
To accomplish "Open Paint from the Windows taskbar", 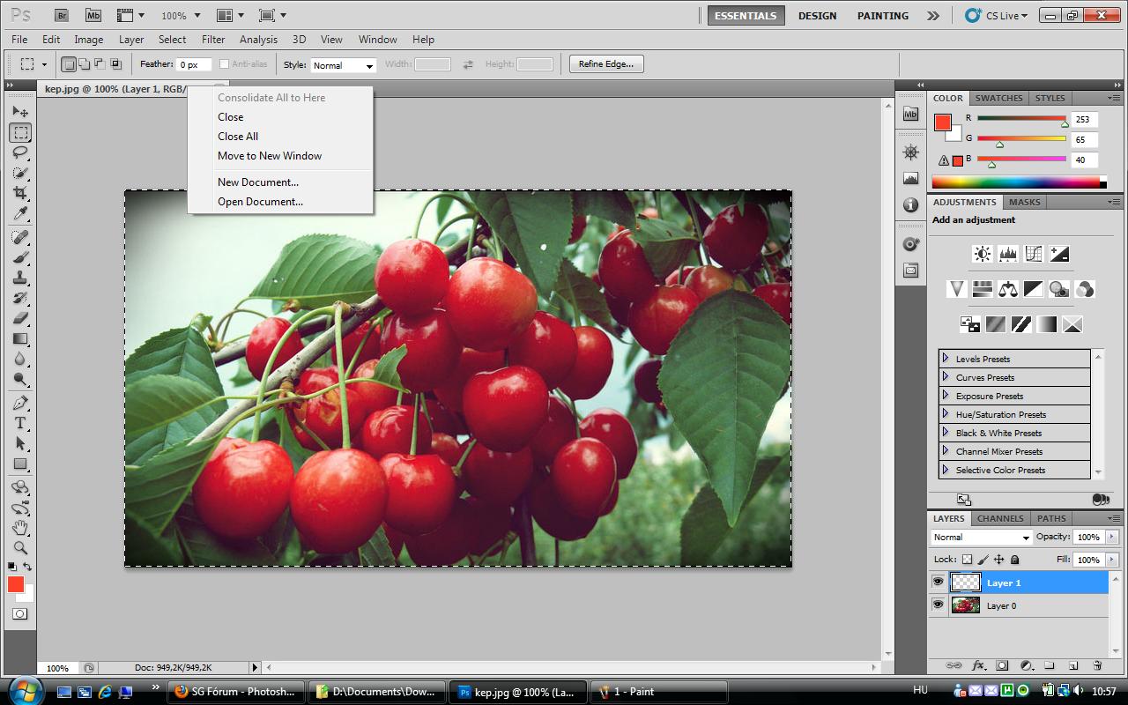I will [x=658, y=692].
